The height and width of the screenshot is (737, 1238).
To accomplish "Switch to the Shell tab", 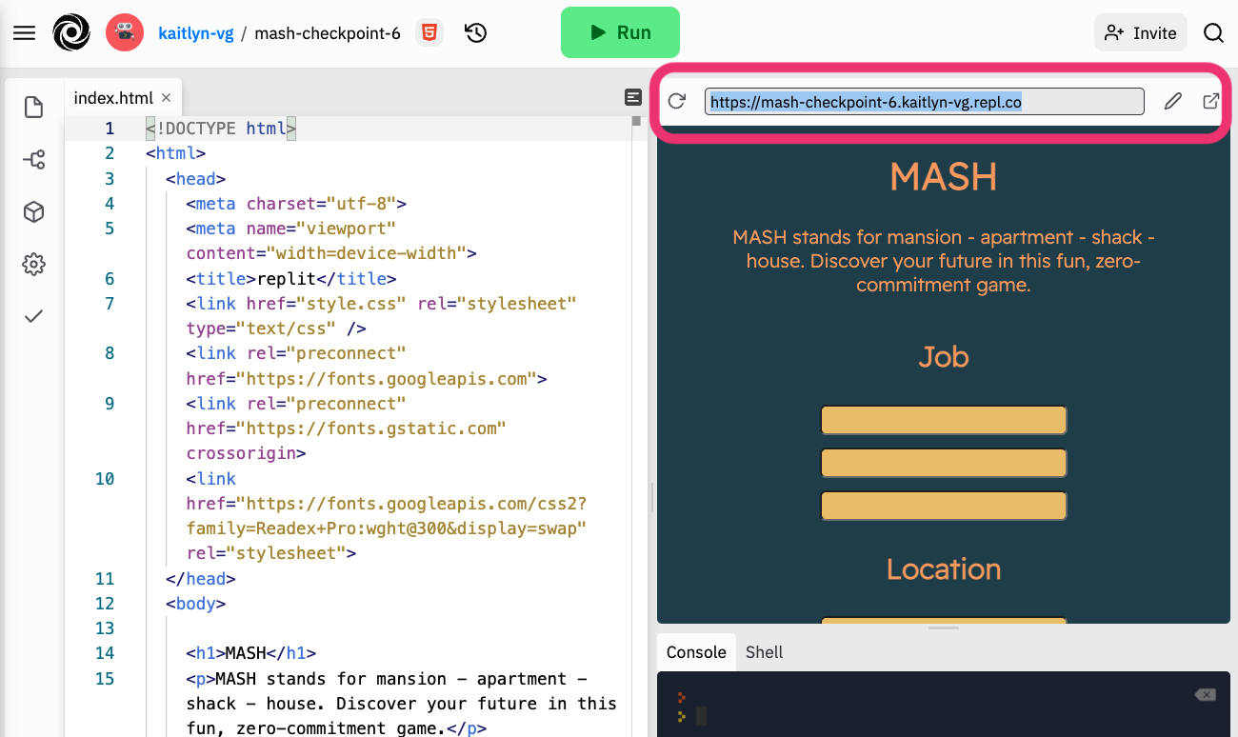I will [765, 652].
